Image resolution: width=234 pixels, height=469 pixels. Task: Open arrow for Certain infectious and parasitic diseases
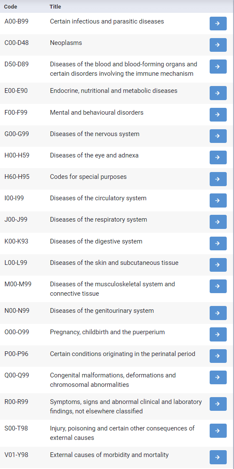(x=218, y=24)
